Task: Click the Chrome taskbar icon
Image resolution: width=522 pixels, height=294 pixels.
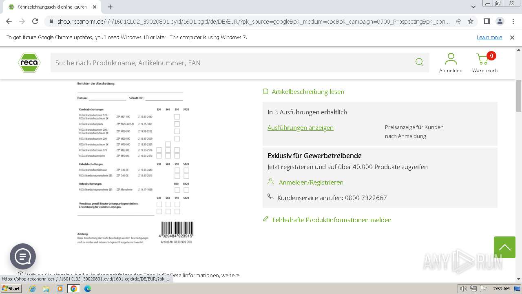Action: (x=74, y=289)
